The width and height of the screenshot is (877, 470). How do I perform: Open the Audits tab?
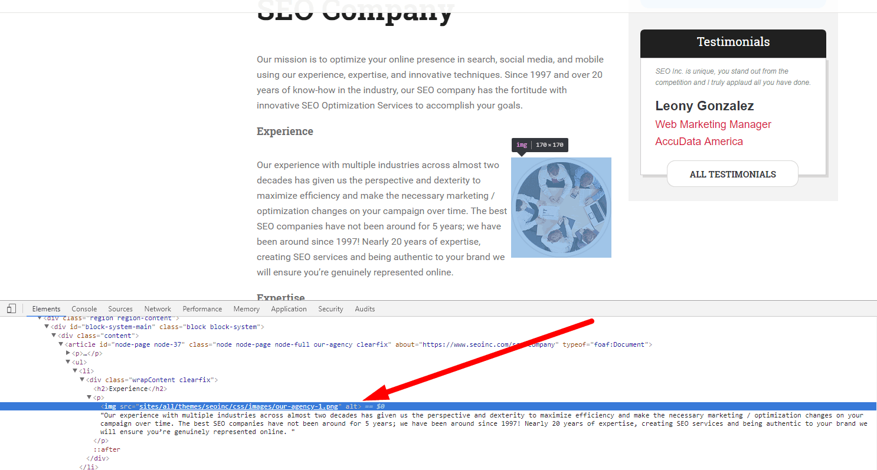click(365, 309)
